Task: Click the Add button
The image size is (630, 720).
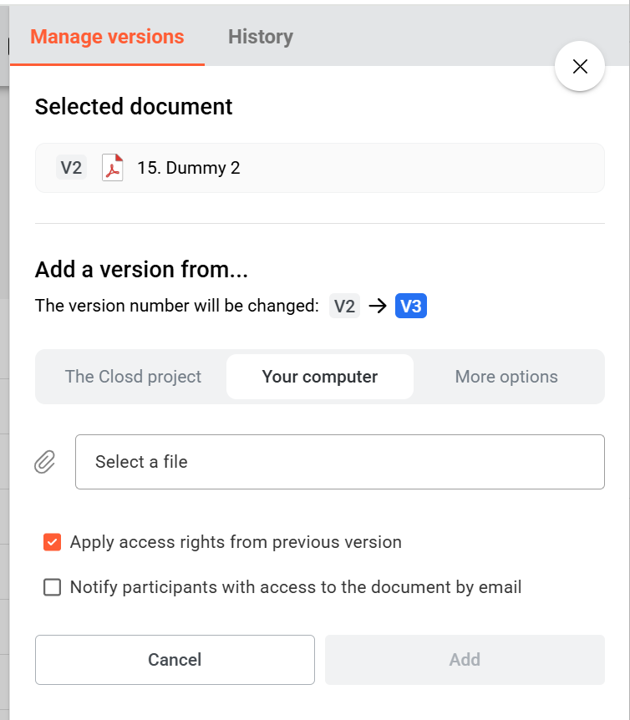Action: coord(465,660)
